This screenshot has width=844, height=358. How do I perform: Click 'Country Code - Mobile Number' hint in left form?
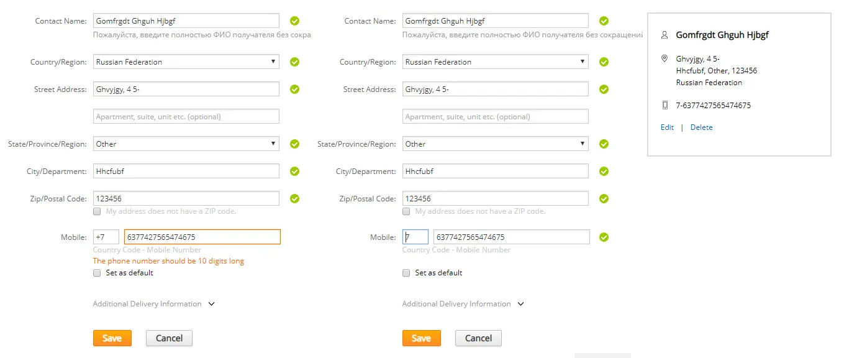[147, 250]
